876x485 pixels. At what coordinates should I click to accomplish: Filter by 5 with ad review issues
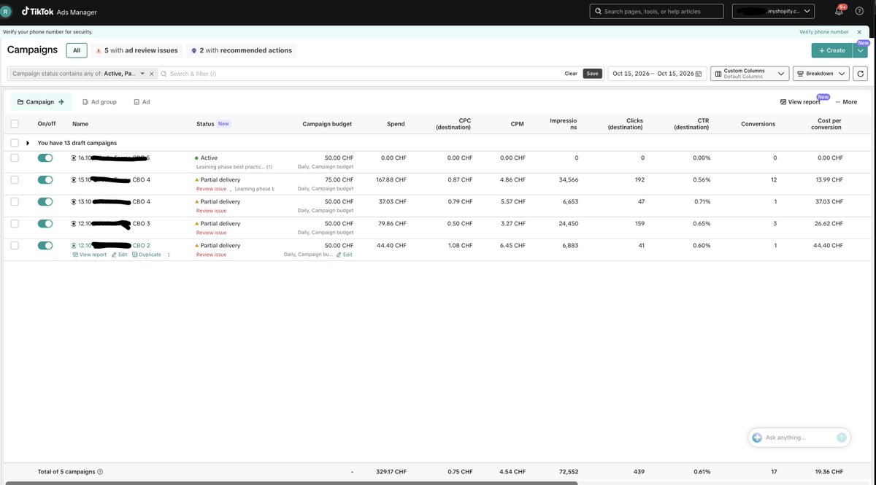[137, 50]
